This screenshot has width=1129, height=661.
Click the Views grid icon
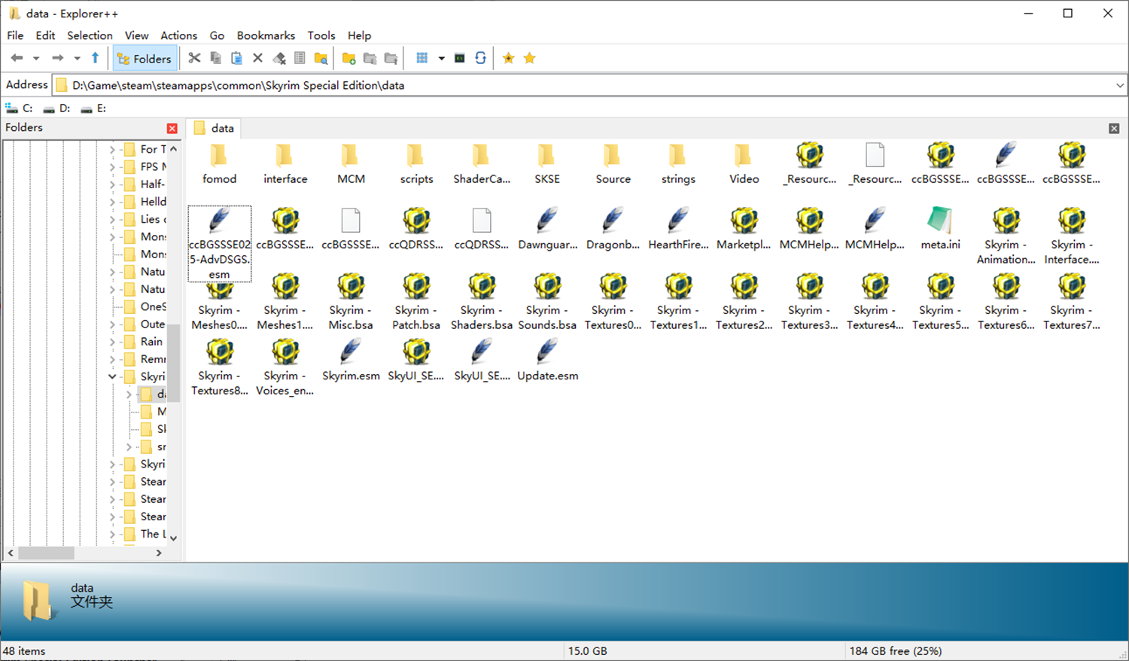(x=422, y=58)
